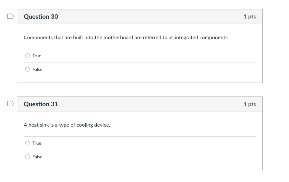Click empty area of False row, Question 30
Image resolution: width=289 pixels, height=182 pixels.
point(146,69)
